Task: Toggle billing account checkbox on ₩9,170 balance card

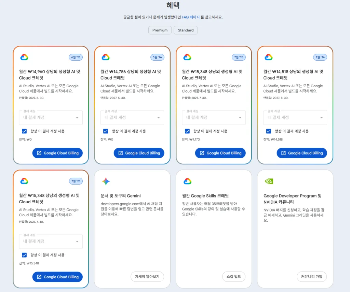Action: pyautogui.click(x=187, y=131)
